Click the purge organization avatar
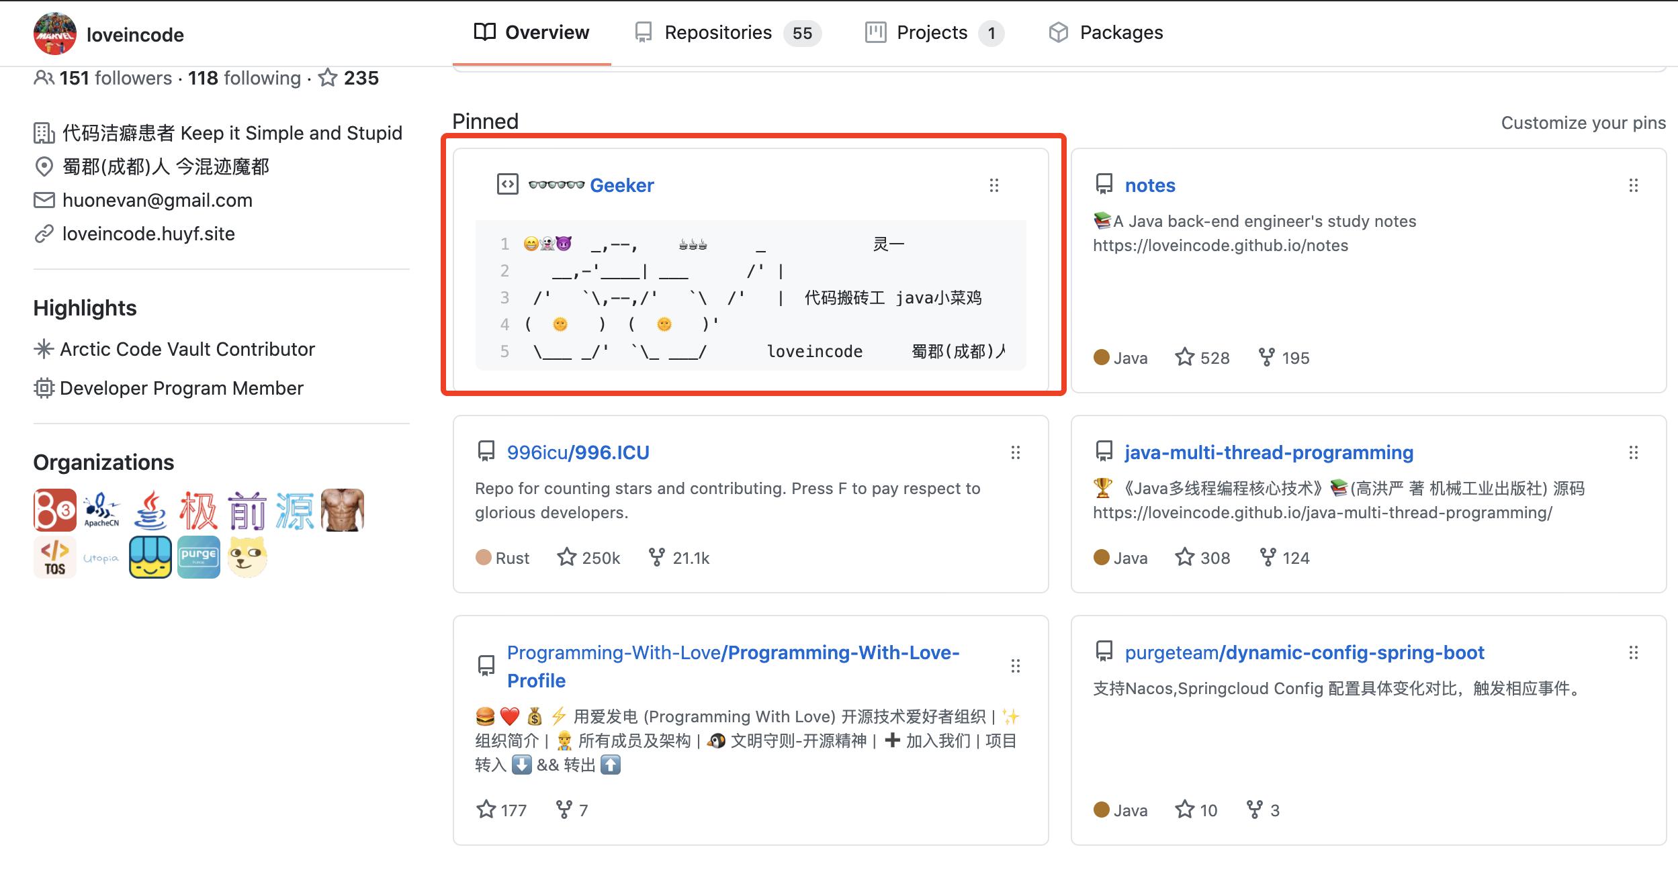 (197, 556)
